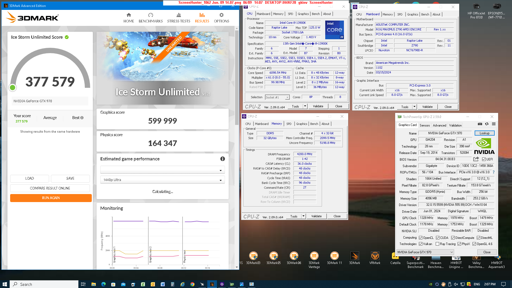Click Validate in CPU-Z Memory window
This screenshot has width=512, height=288.
pos(316,216)
